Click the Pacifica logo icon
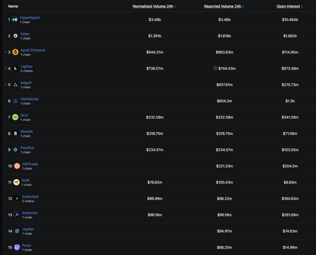 (x=15, y=150)
